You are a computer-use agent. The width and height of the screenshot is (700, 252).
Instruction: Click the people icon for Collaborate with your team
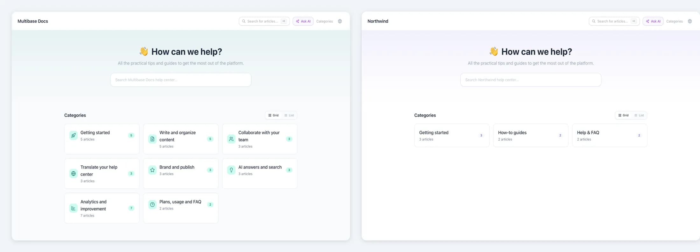point(231,139)
